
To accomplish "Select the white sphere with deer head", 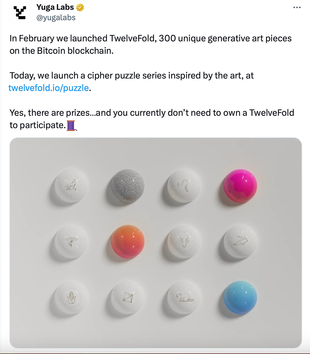I will (184, 242).
